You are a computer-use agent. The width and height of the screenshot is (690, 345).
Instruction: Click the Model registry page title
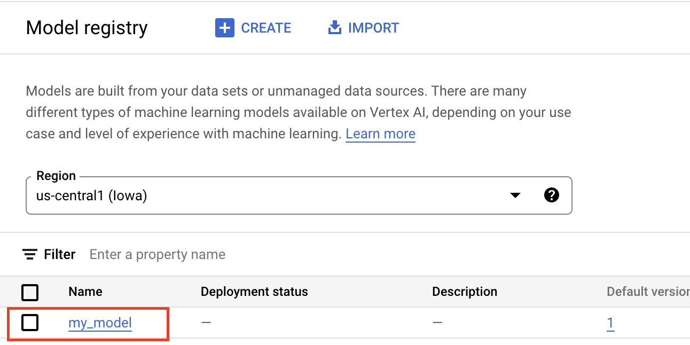click(87, 28)
